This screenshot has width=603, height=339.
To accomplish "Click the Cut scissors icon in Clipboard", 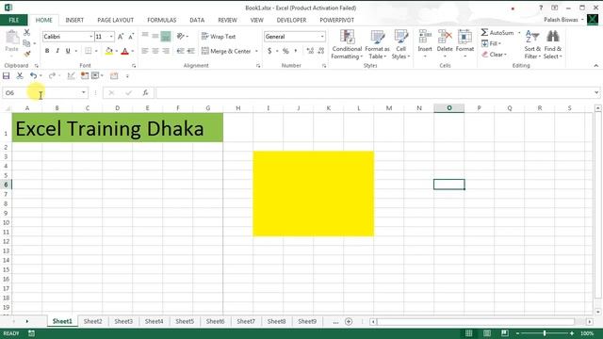I will click(26, 33).
